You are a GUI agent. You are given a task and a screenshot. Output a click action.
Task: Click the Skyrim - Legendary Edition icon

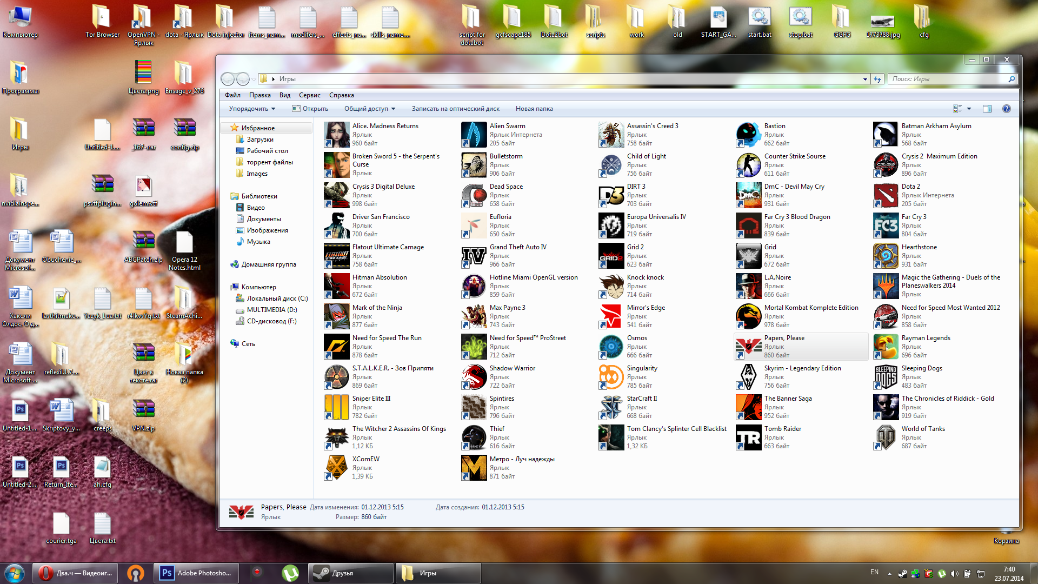[x=748, y=377]
